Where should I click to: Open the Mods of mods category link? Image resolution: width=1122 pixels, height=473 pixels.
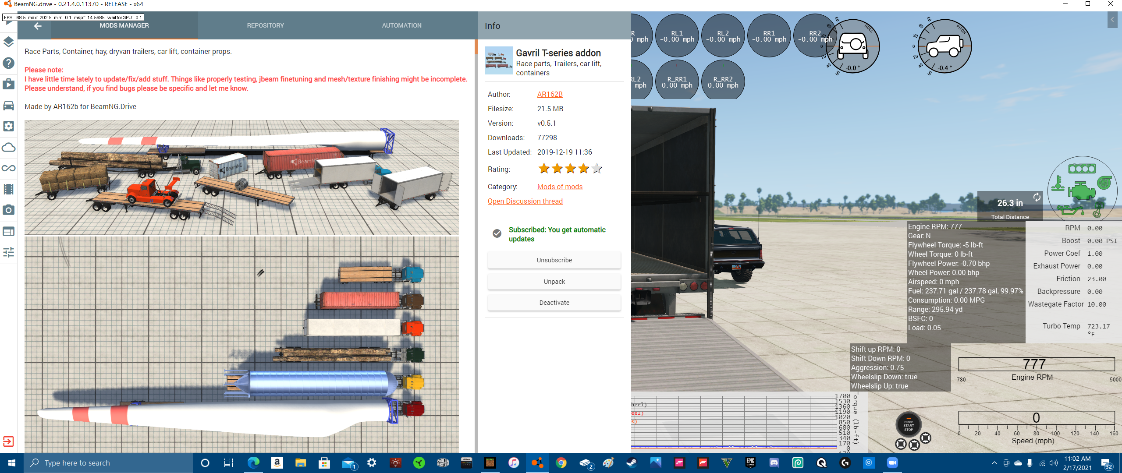[560, 187]
